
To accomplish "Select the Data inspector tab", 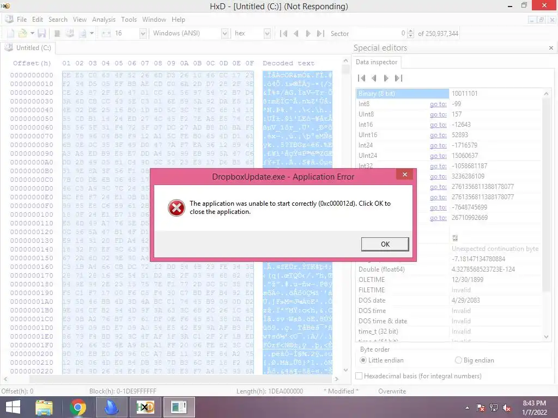I will tap(377, 62).
